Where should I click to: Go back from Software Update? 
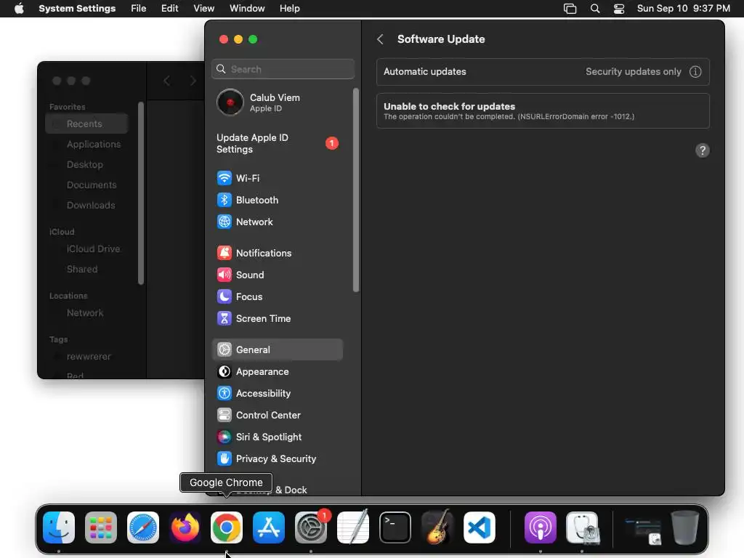tap(380, 39)
